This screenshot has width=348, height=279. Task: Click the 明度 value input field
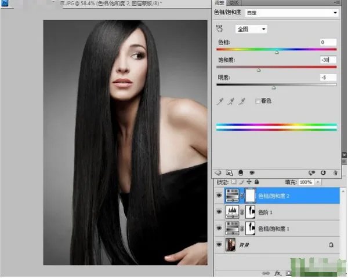327,77
